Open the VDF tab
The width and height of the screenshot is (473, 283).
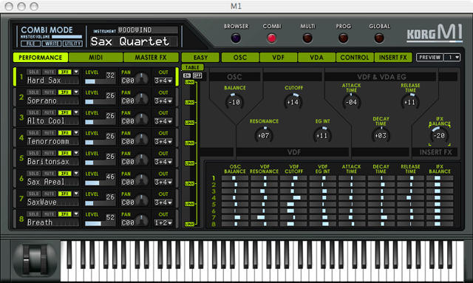point(279,58)
